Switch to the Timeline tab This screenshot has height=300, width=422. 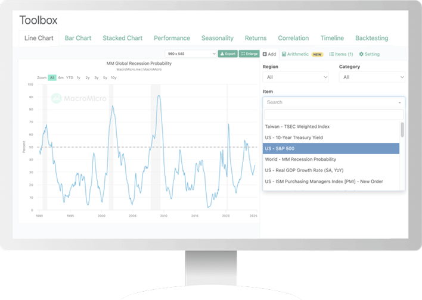click(332, 38)
